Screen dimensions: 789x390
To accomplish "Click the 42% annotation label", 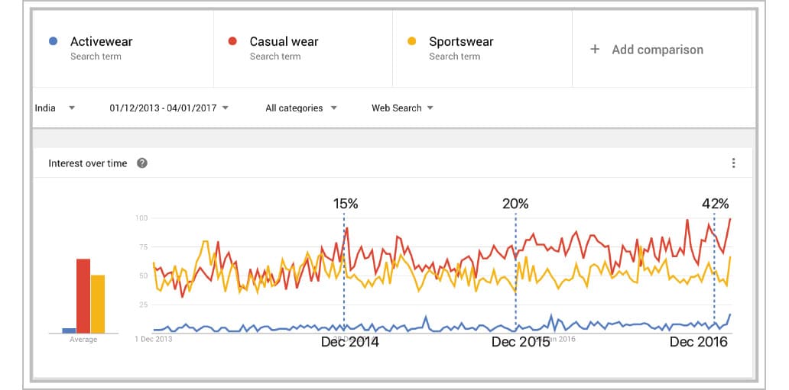I will [x=715, y=204].
